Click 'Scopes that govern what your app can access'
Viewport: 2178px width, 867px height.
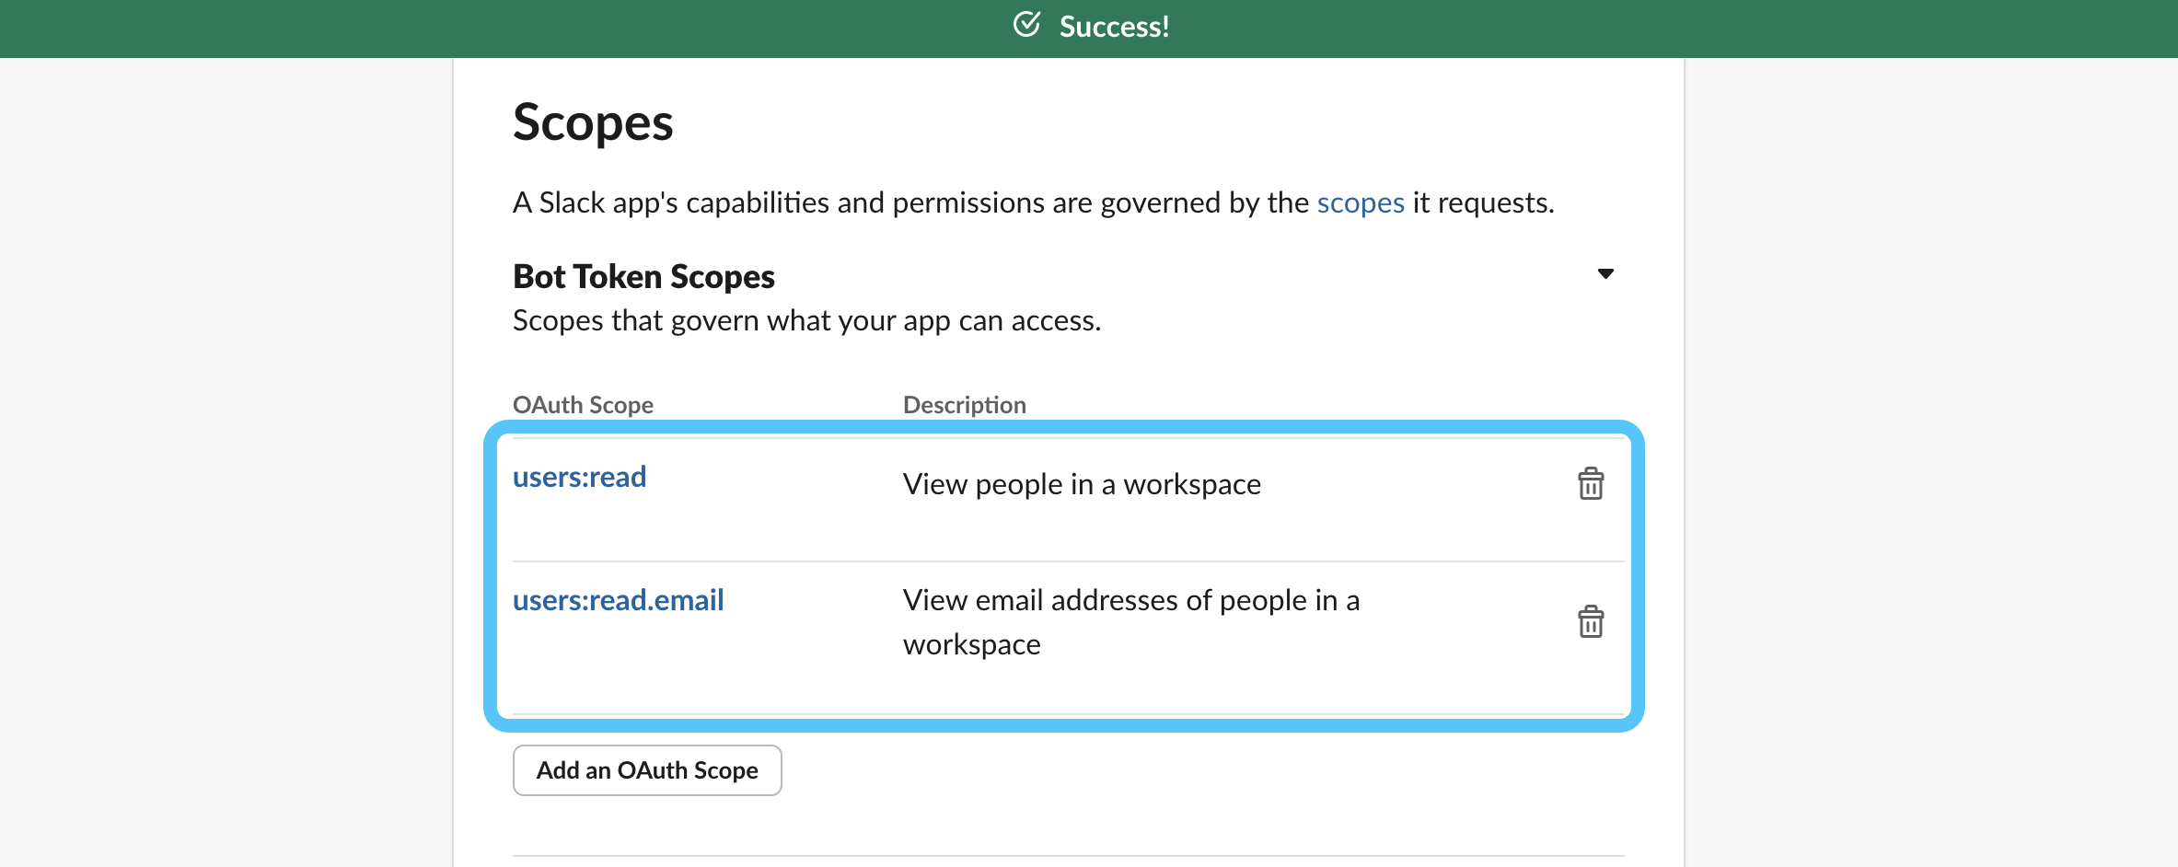806,320
